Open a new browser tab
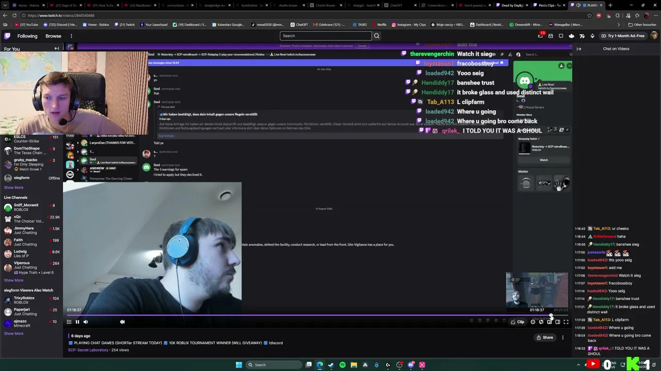 coord(610,5)
